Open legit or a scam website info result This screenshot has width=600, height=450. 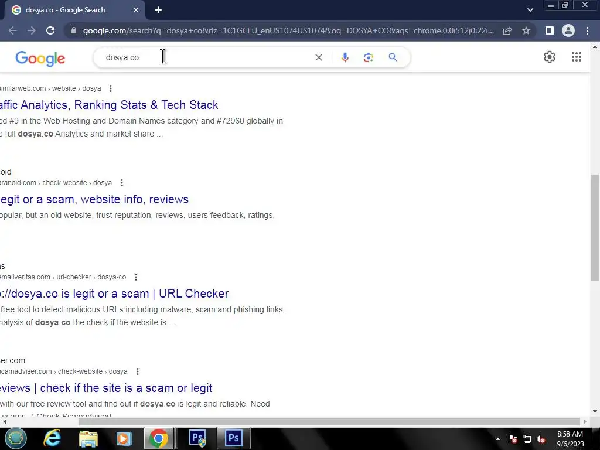click(94, 199)
